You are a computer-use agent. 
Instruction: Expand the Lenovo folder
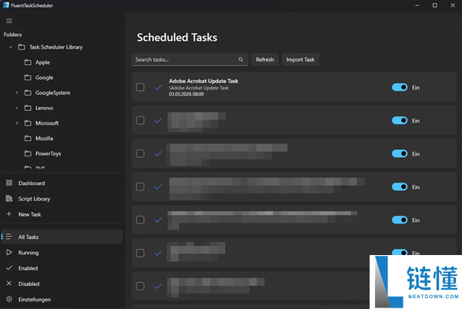(x=17, y=108)
